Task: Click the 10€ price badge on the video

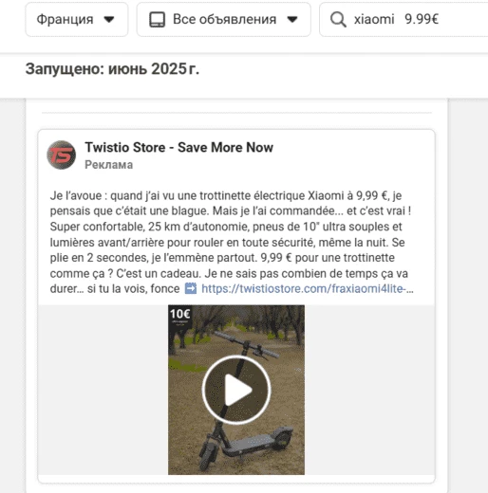Action: (179, 314)
